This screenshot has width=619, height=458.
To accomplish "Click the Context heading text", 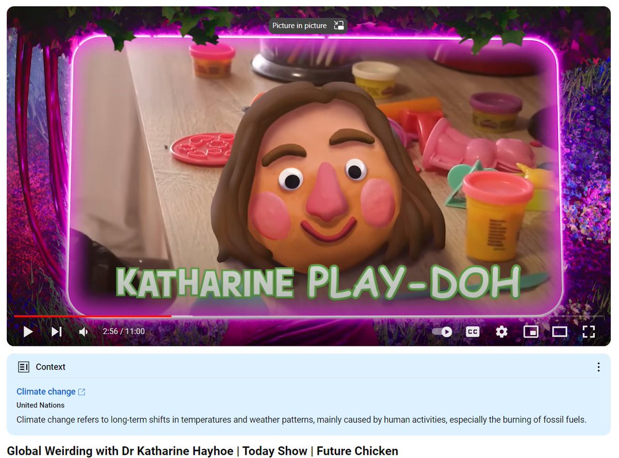I will pyautogui.click(x=51, y=367).
